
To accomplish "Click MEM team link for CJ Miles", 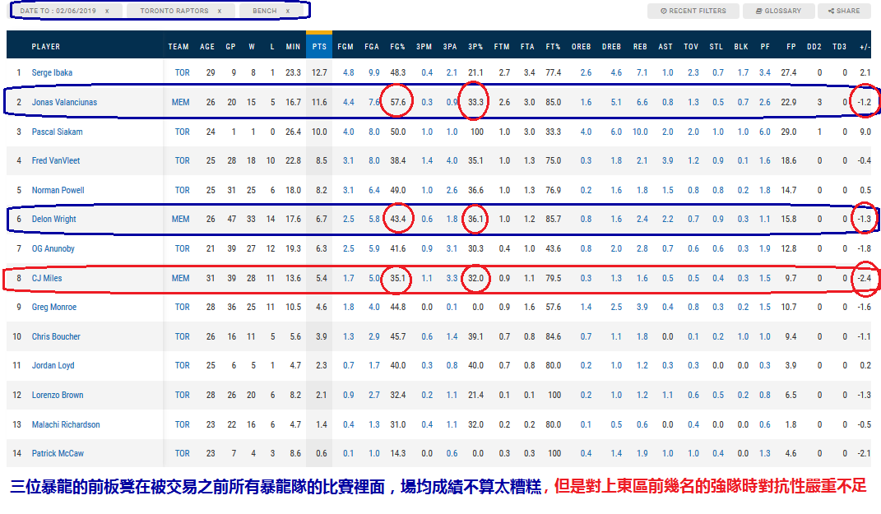I will (180, 278).
